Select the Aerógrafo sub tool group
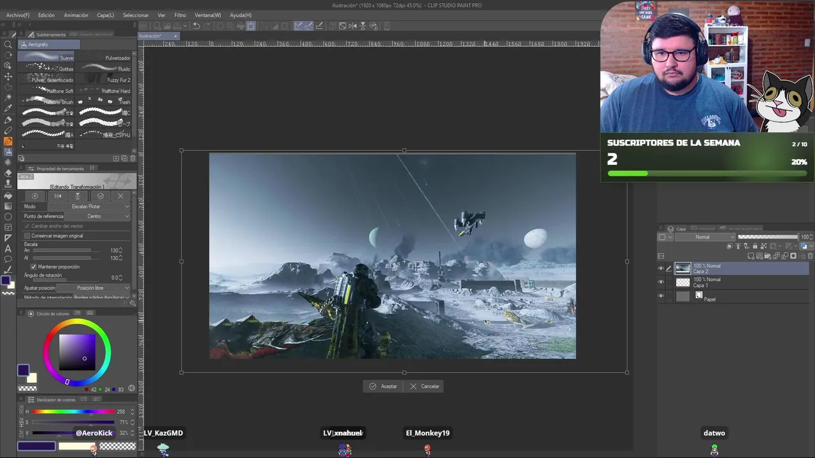The width and height of the screenshot is (815, 458). click(48, 45)
